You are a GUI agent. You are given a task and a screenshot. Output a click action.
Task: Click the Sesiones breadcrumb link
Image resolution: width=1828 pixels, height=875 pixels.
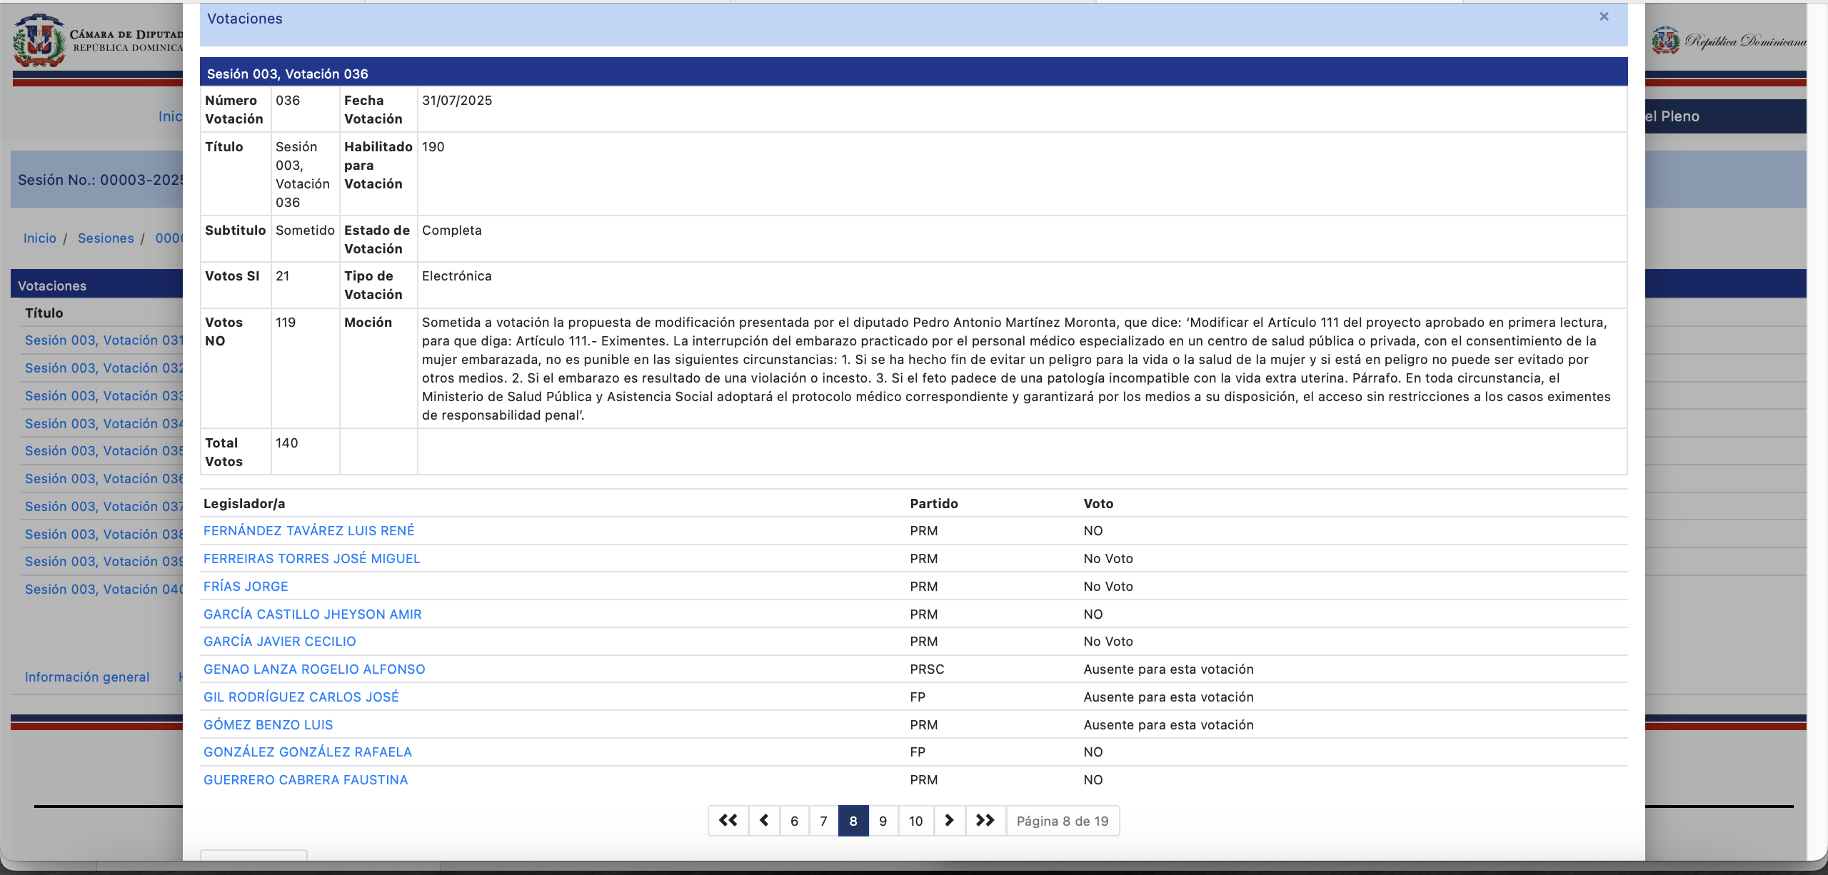coord(106,238)
